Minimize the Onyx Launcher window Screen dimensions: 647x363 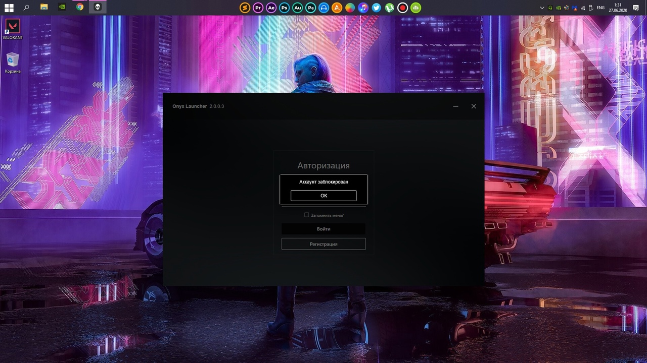456,106
